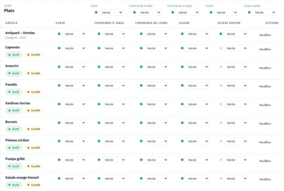Click the grey Caisse rapide dot for Poulpe grillé
This screenshot has height=191, width=284.
(221, 160)
